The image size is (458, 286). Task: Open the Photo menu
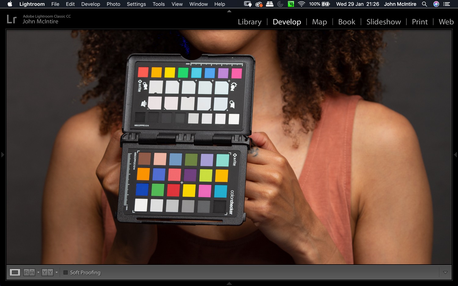click(113, 4)
